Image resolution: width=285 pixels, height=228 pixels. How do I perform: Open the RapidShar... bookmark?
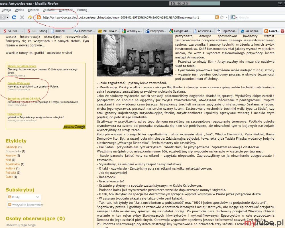[227, 31]
